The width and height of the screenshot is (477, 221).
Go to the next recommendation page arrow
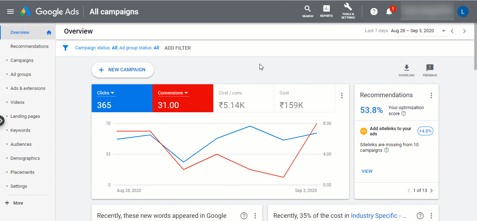pos(431,191)
